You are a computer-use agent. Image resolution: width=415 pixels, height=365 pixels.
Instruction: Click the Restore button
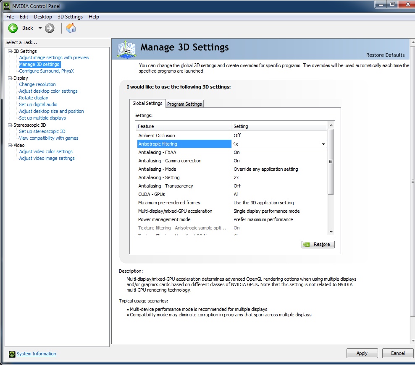[x=318, y=245]
